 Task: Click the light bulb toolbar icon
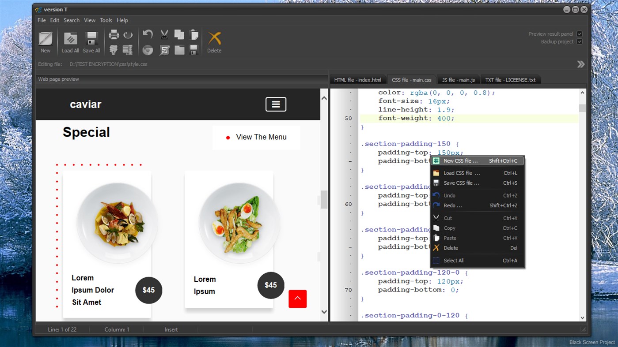click(114, 50)
